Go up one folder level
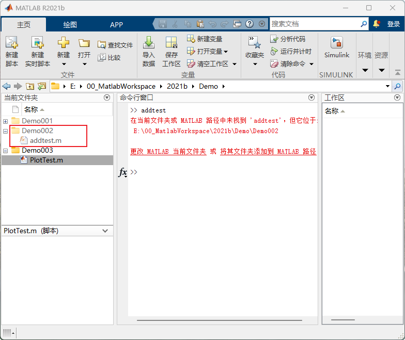This screenshot has height=340, width=405. (30, 86)
